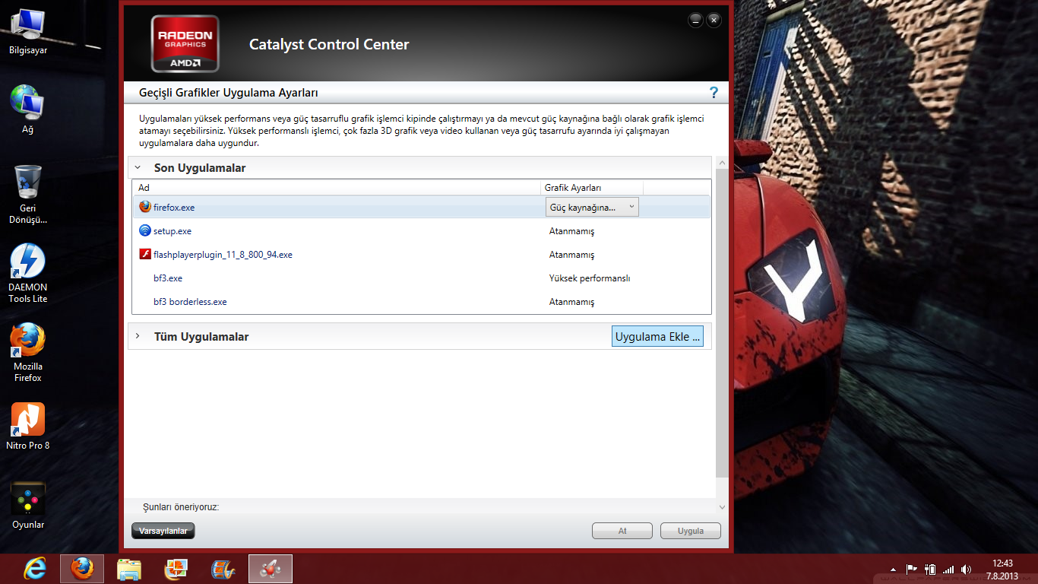The height and width of the screenshot is (584, 1038).
Task: Launch the Mozilla Firefox desktop shortcut
Action: click(28, 352)
